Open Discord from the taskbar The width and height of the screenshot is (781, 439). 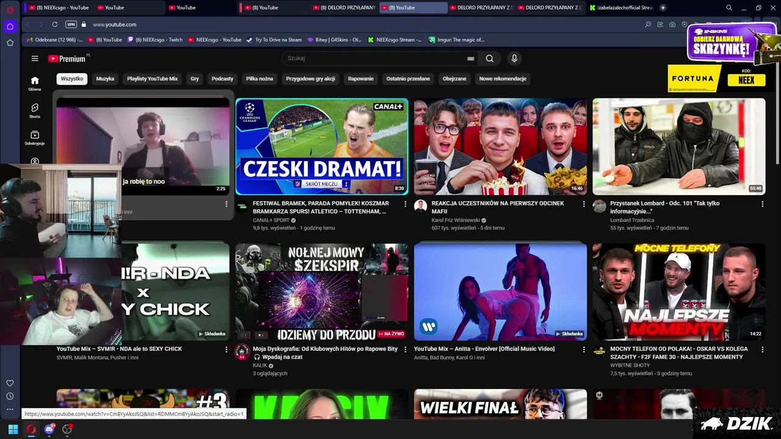click(49, 429)
